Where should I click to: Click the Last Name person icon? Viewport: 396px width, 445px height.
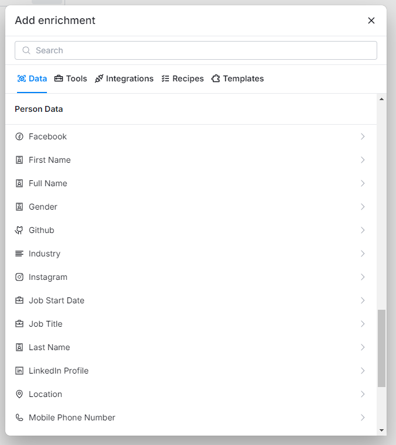point(19,347)
